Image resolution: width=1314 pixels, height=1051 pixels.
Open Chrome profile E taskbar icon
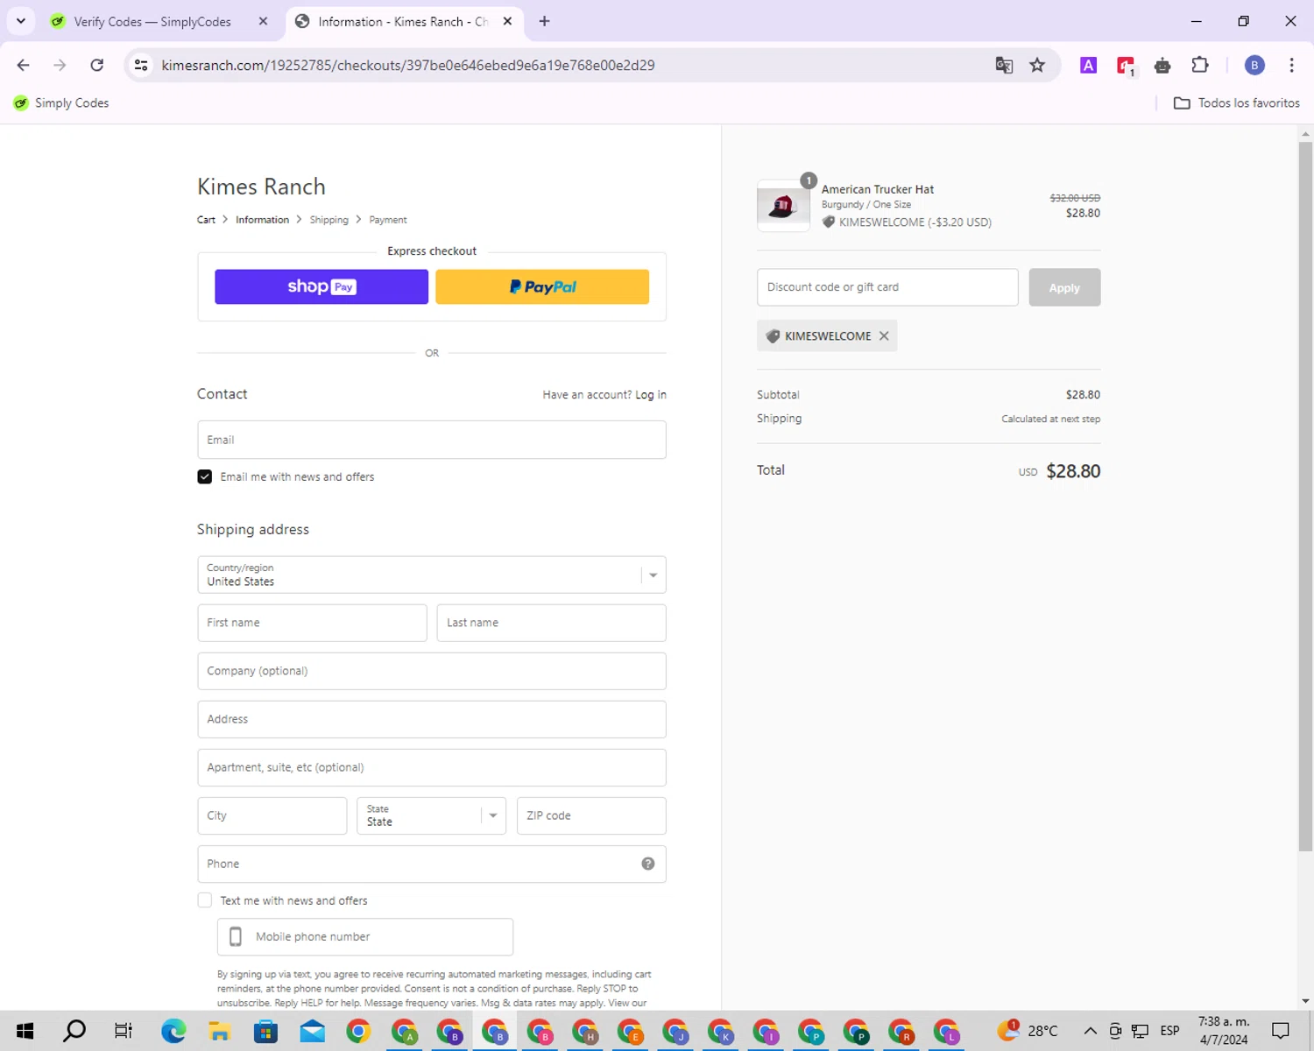point(631,1031)
